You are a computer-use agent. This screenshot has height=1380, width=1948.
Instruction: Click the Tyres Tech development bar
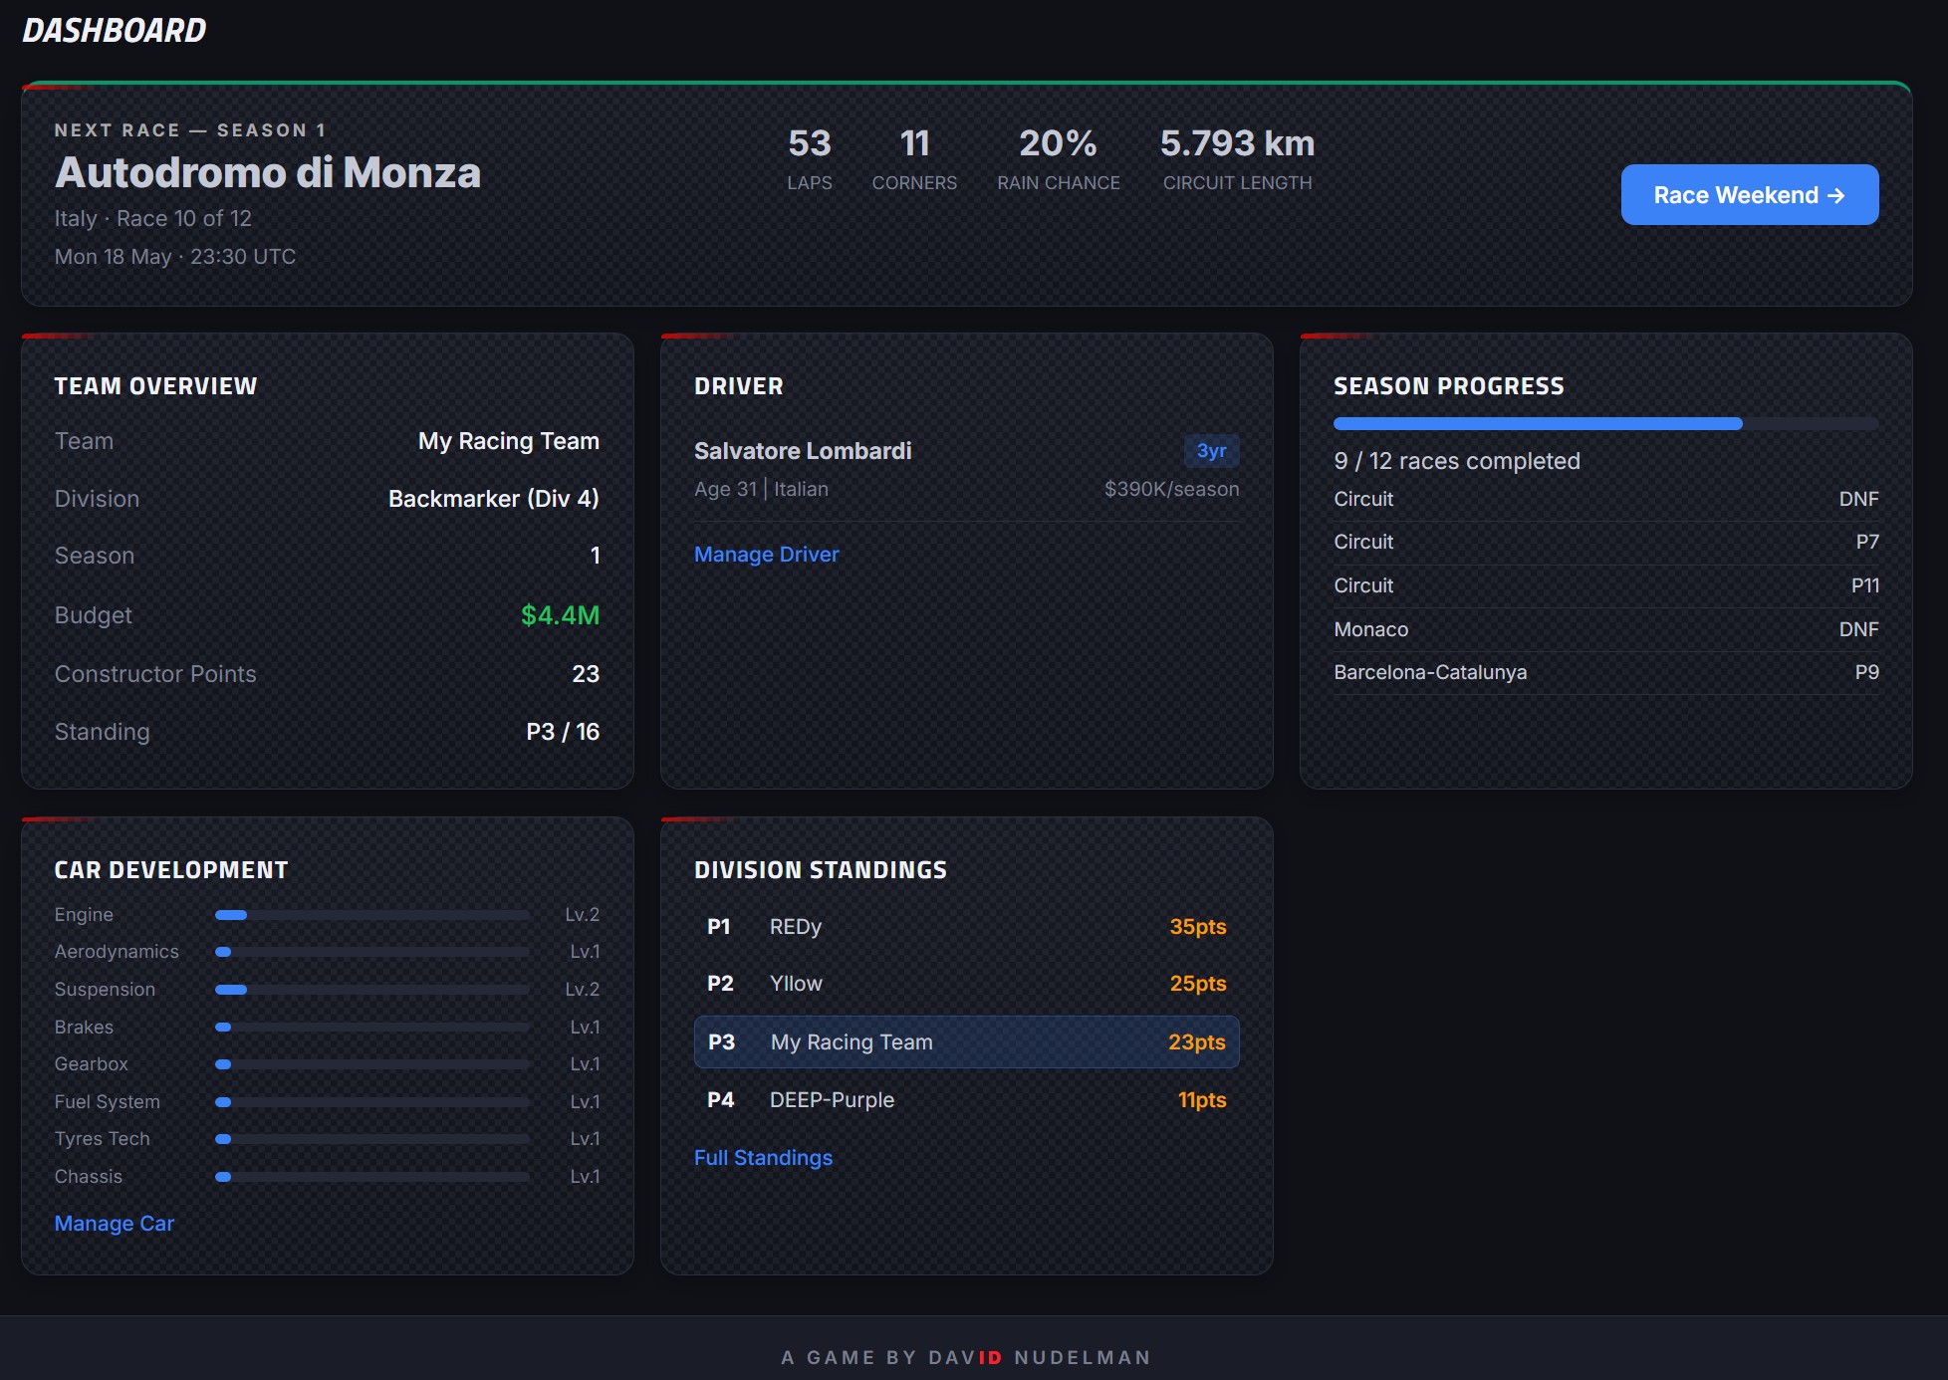click(x=372, y=1139)
